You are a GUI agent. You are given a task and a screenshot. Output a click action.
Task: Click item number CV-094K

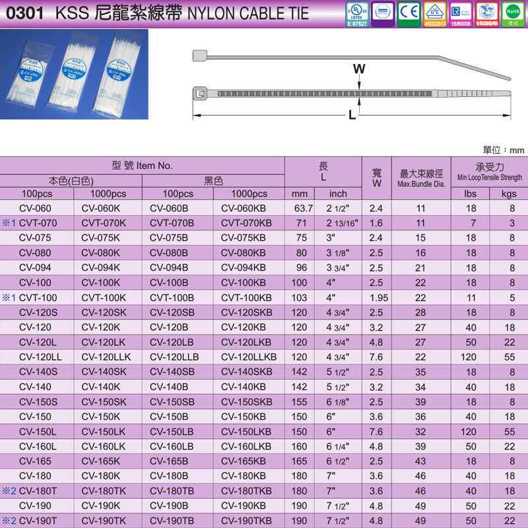pos(101,268)
